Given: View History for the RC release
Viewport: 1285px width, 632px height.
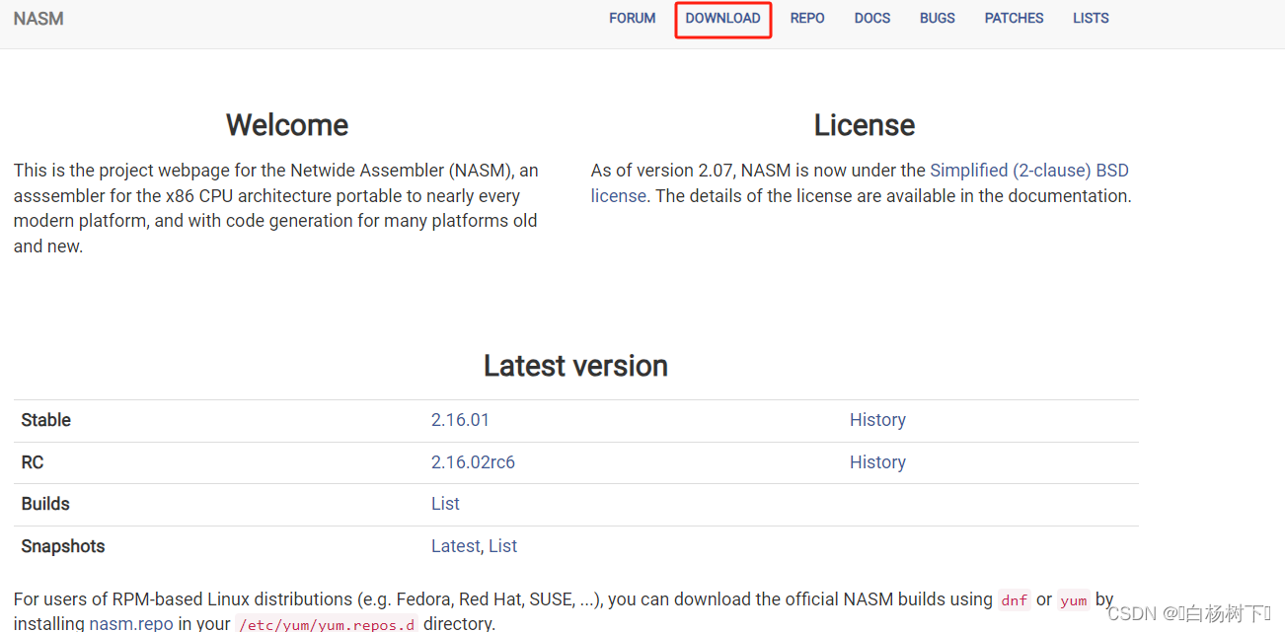Looking at the screenshot, I should [x=877, y=462].
